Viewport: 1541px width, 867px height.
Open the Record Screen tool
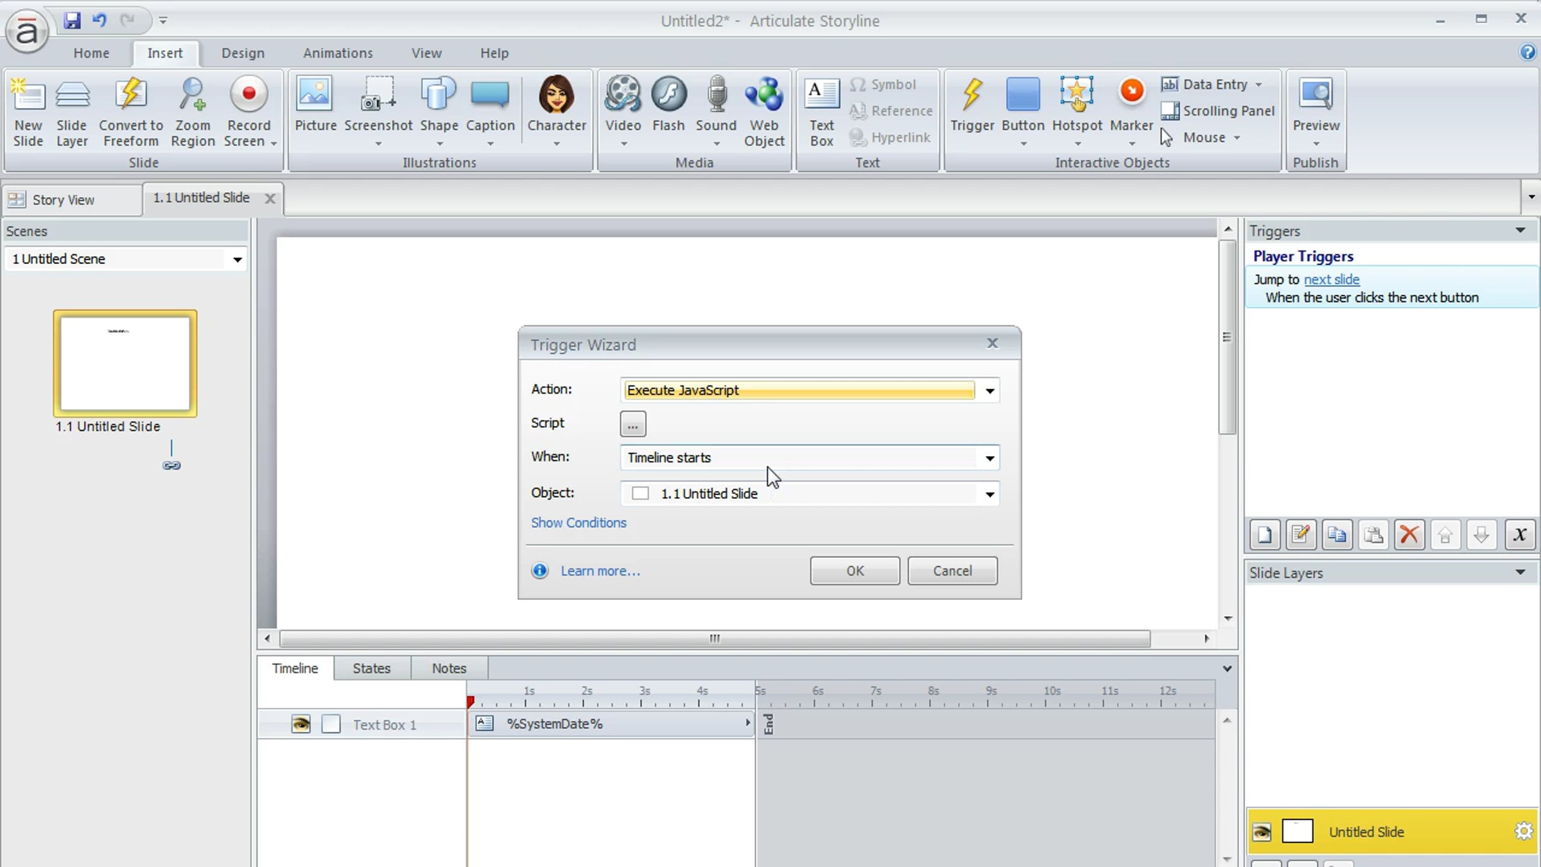(x=249, y=109)
